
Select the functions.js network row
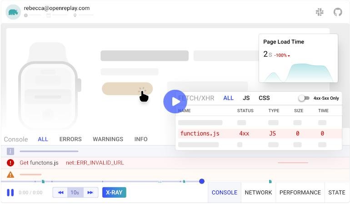click(x=260, y=134)
